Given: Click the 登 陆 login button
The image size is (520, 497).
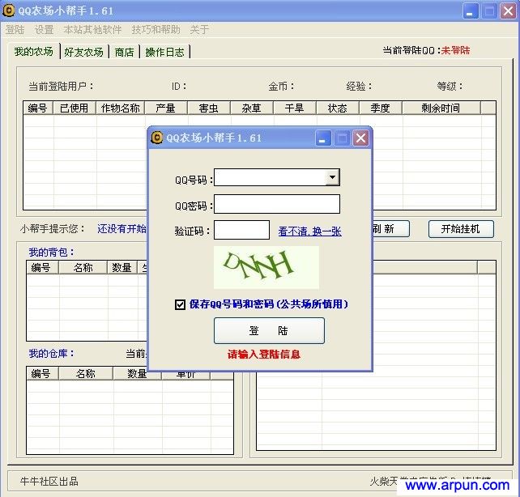Looking at the screenshot, I should pos(269,331).
